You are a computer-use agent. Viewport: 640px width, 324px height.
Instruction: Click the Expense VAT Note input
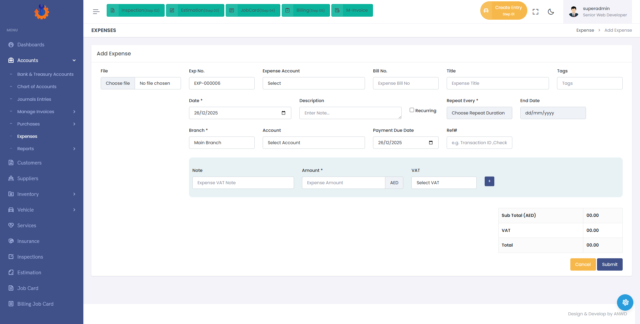pos(243,183)
